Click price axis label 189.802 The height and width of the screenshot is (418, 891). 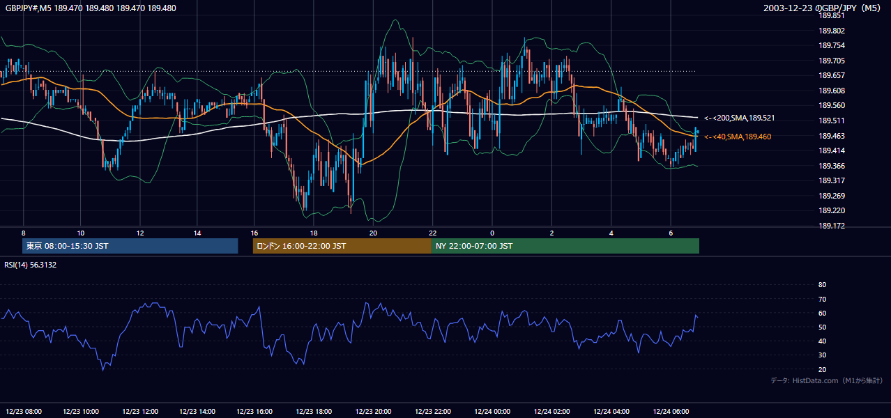click(832, 31)
